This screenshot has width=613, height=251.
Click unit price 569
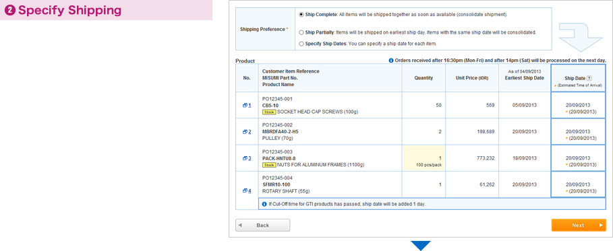[491, 106]
